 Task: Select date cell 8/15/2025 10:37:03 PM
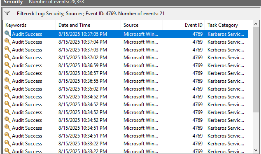coord(83,50)
